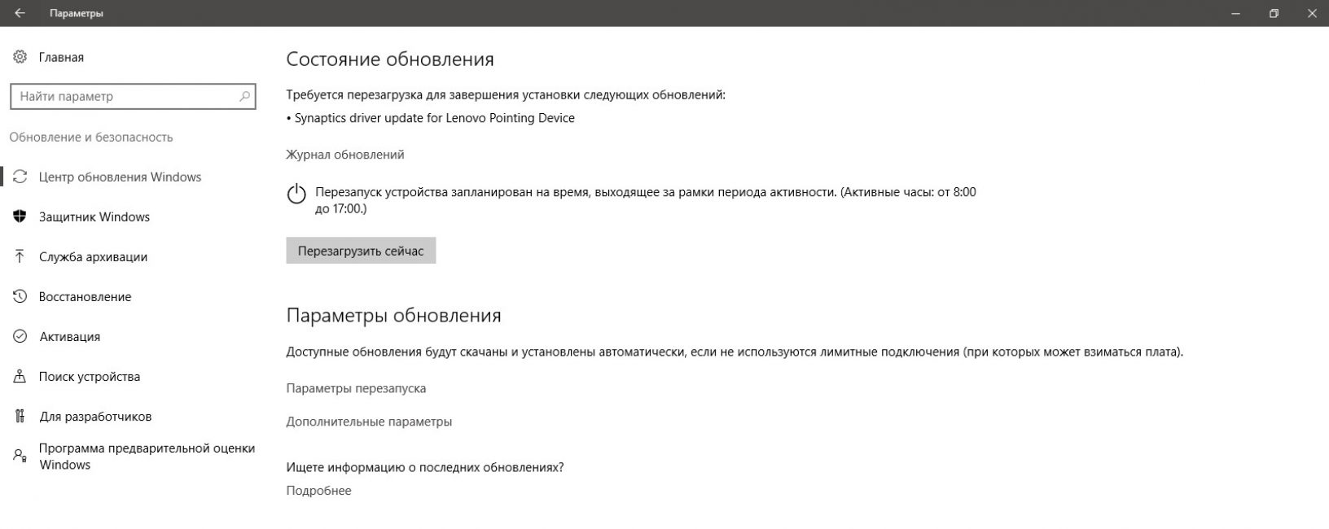This screenshot has height=529, width=1329.
Task: Go back with the arrow icon
Action: (x=20, y=13)
